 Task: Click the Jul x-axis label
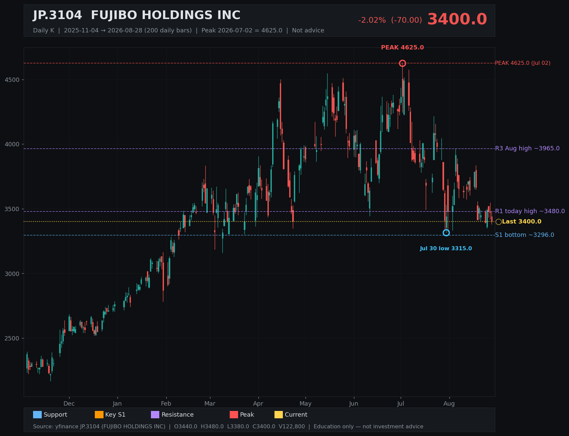pos(401,404)
